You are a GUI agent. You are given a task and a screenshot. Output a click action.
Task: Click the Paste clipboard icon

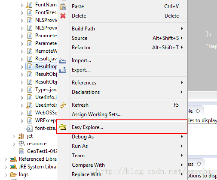pyautogui.click(x=63, y=6)
